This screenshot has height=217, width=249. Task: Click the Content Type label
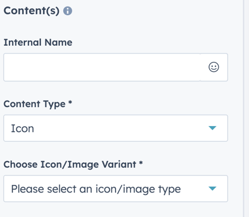tap(35, 104)
